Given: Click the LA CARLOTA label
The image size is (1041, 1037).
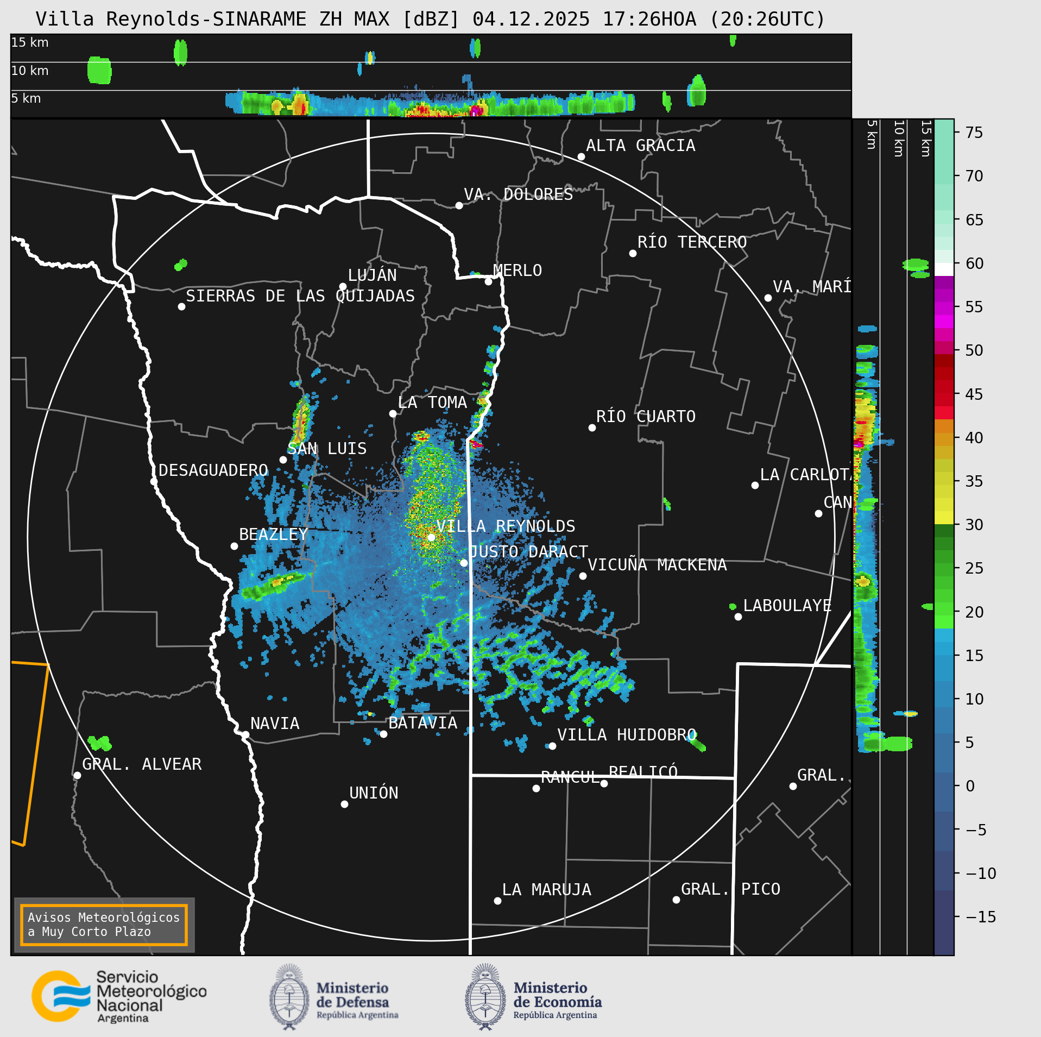Looking at the screenshot, I should [806, 475].
